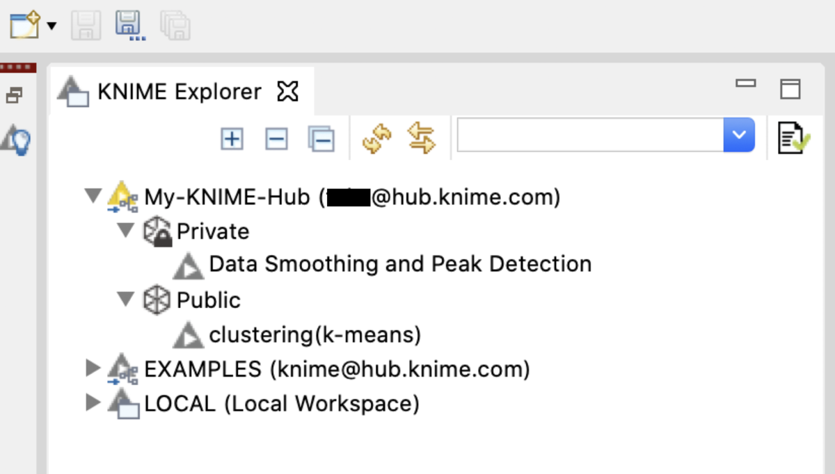Screen dimensions: 835x474
Task: Select the My-KNIME-Hub tree entry
Action: click(x=352, y=197)
